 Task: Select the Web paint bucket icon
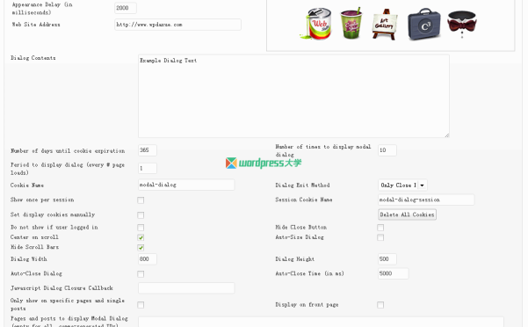316,24
